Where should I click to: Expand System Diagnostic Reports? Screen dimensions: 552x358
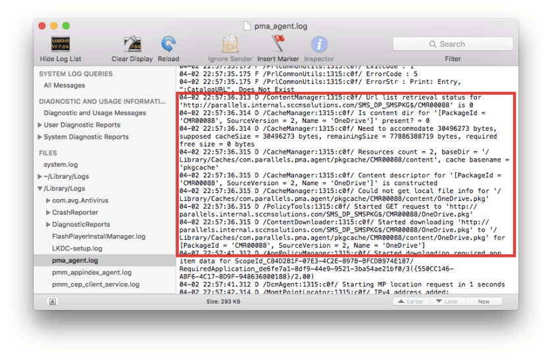[x=39, y=137]
